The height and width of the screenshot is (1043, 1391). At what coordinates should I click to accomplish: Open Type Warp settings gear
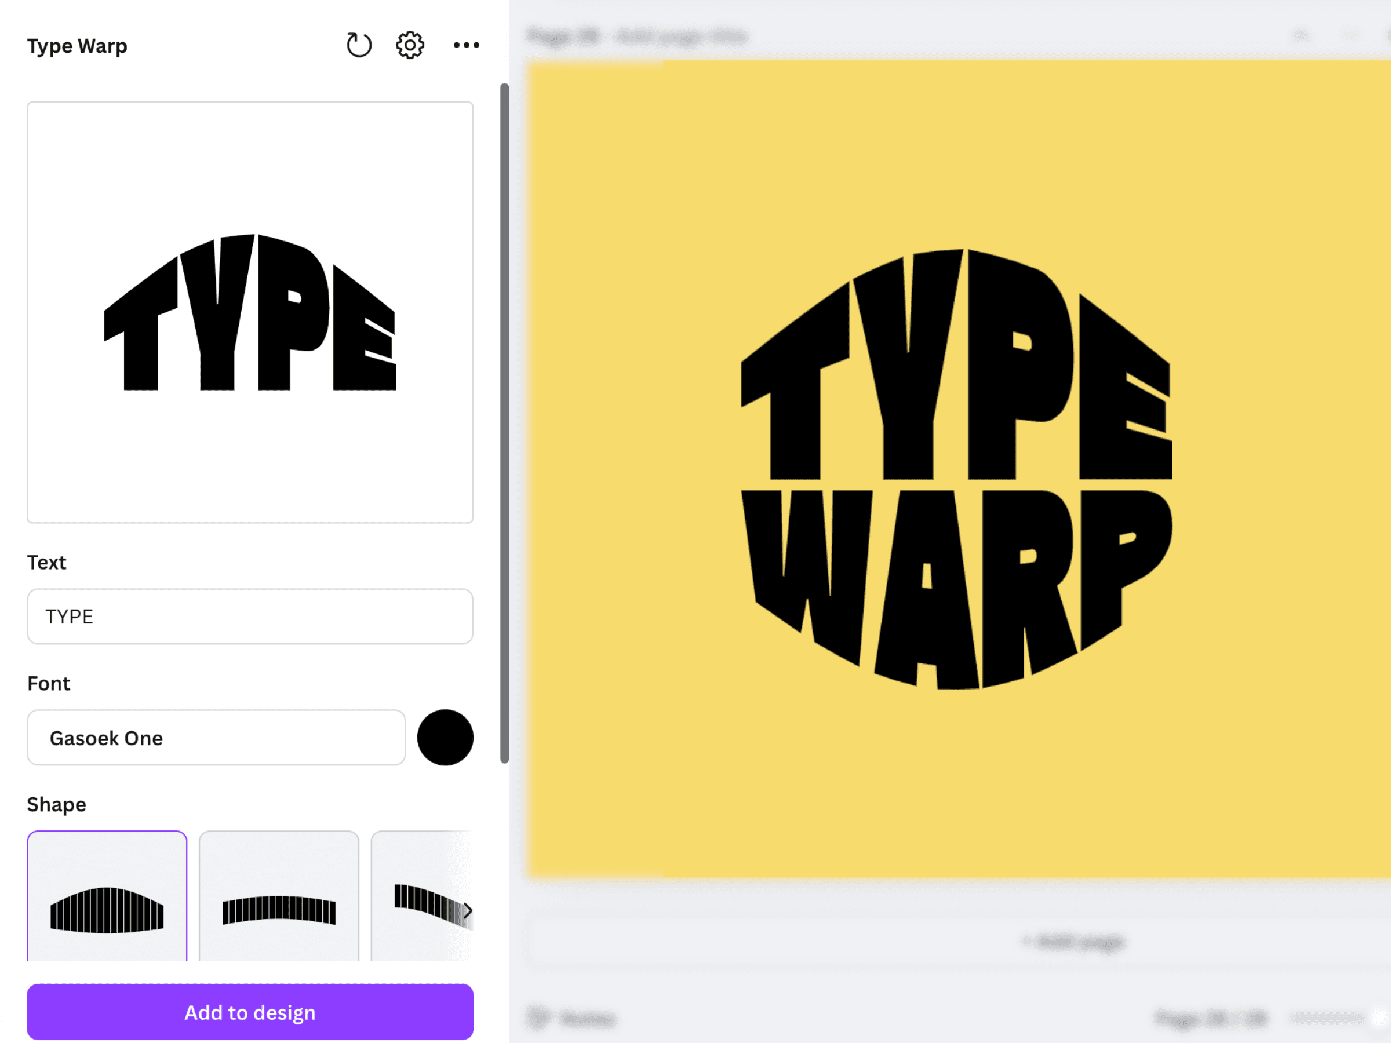click(410, 45)
